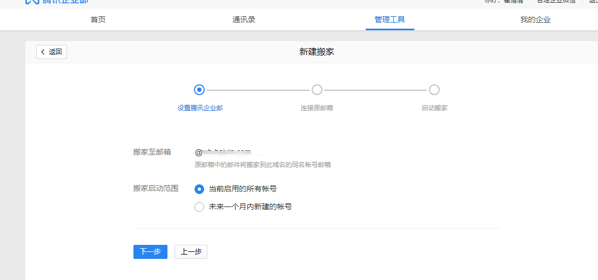Click the 设置腾讯企业邮 step label
Image resolution: width=598 pixels, height=280 pixels.
[200, 108]
